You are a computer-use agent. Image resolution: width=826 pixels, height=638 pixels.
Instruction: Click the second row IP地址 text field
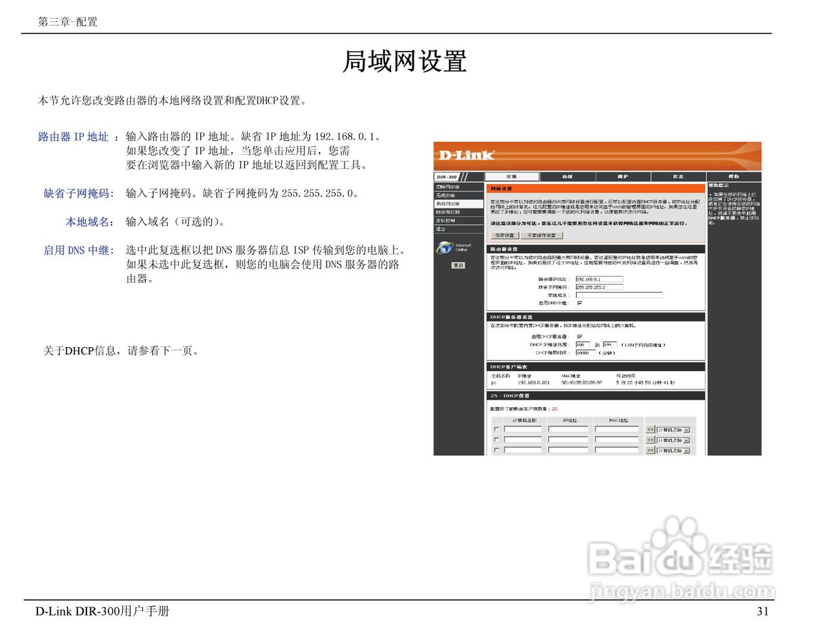[x=568, y=439]
